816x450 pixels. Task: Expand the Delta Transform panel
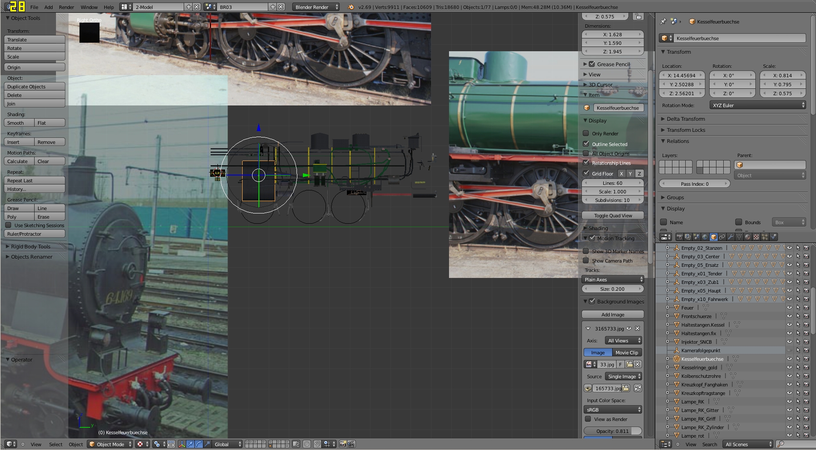point(686,119)
